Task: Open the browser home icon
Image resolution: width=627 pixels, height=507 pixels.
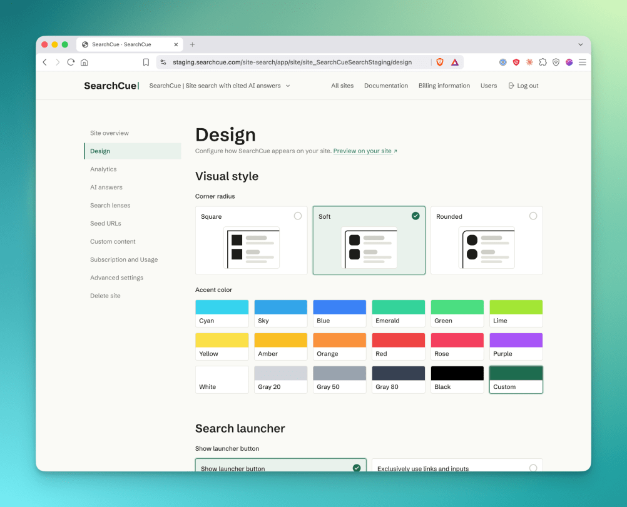Action: (84, 63)
